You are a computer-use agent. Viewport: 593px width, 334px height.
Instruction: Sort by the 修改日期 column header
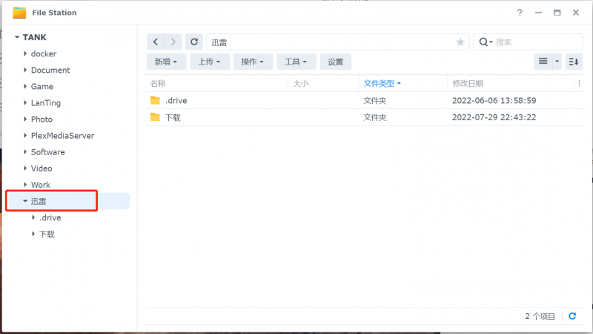point(467,83)
